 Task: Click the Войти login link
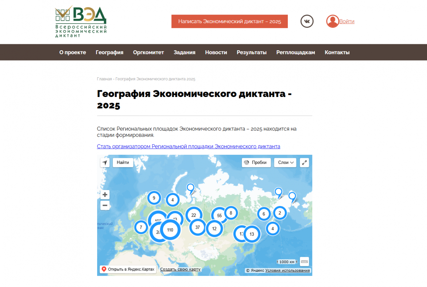tap(347, 21)
